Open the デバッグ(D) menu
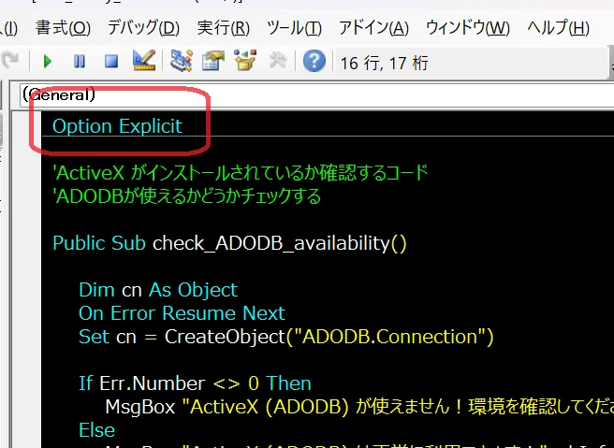Image resolution: width=614 pixels, height=448 pixels. tap(143, 28)
